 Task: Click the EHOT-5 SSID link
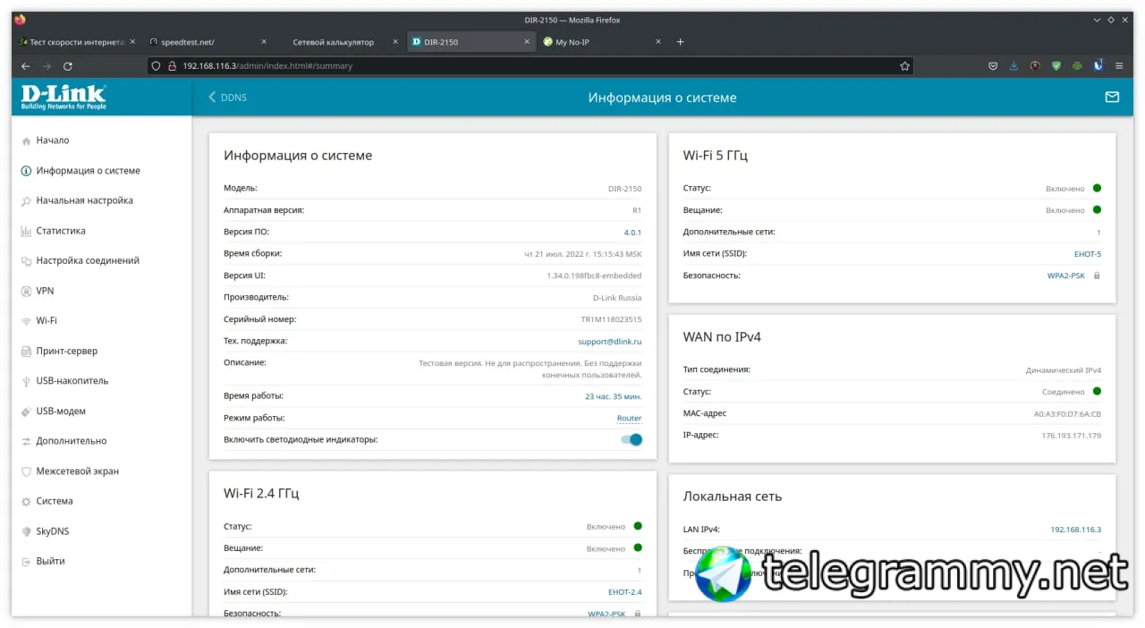tap(1088, 254)
